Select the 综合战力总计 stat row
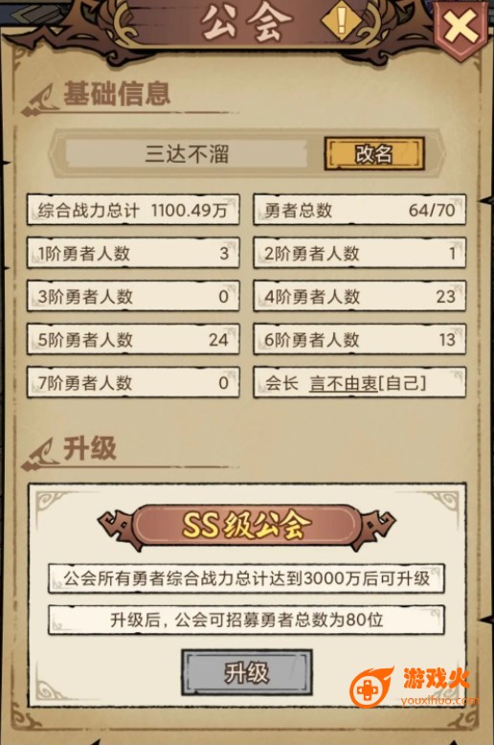The width and height of the screenshot is (494, 745). (133, 210)
